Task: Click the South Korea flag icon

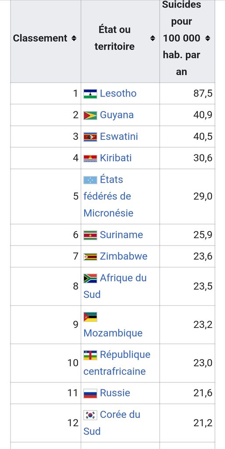Action: pyautogui.click(x=90, y=415)
